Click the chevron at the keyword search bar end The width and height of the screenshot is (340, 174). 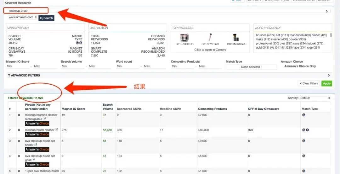pyautogui.click(x=327, y=11)
